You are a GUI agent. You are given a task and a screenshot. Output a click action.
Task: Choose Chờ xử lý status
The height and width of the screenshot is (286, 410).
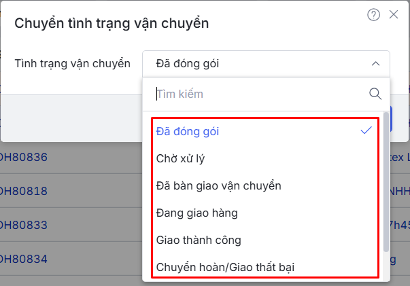pos(180,158)
